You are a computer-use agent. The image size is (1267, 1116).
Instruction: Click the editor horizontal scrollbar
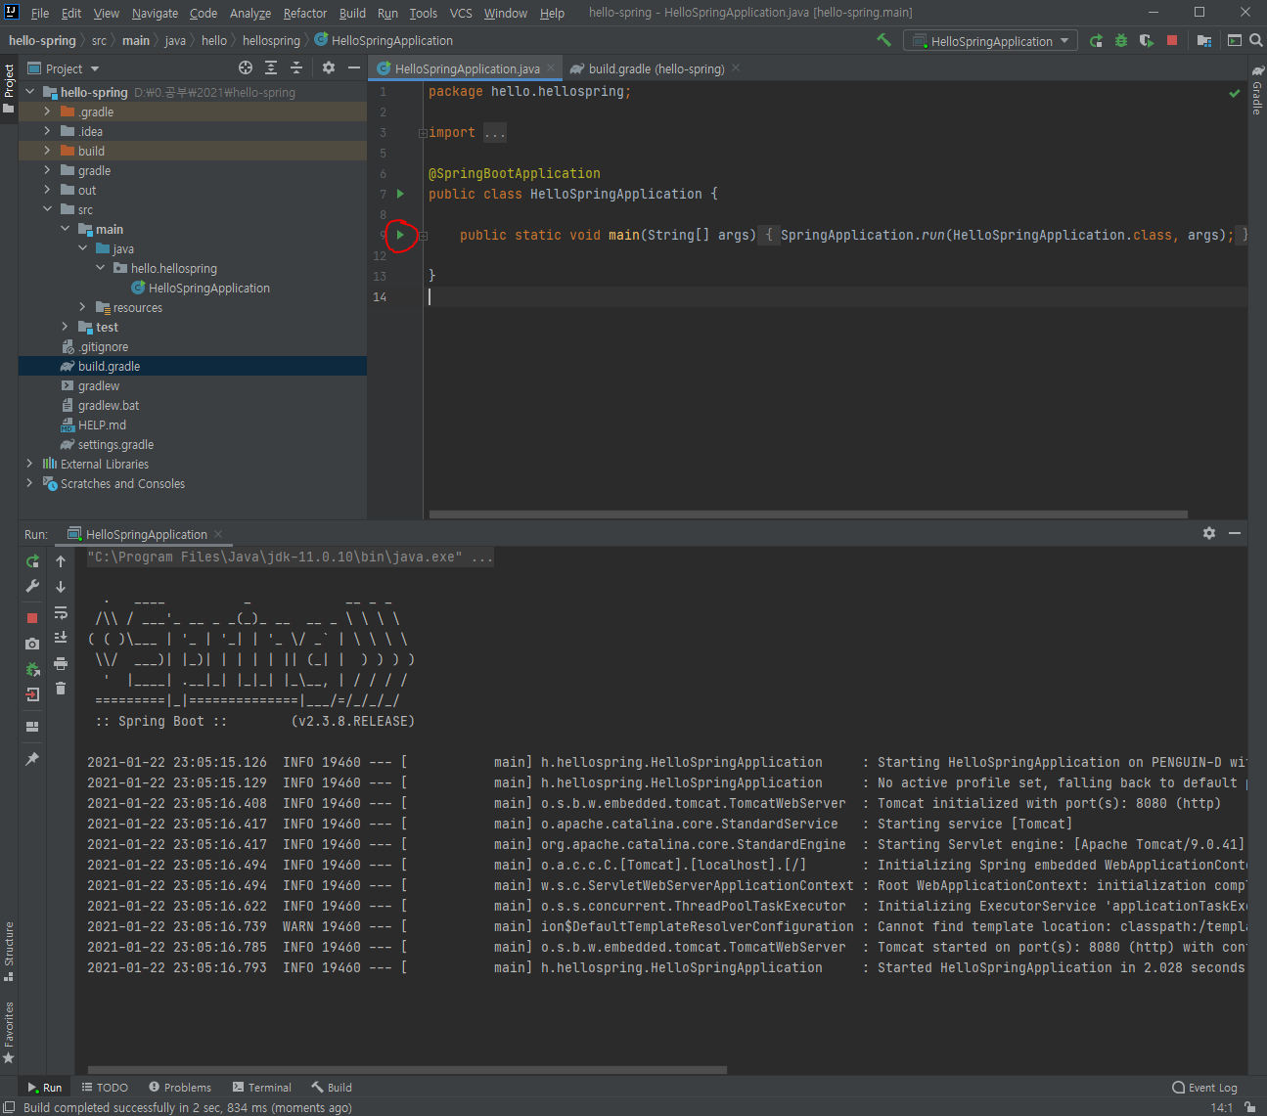[x=808, y=513]
